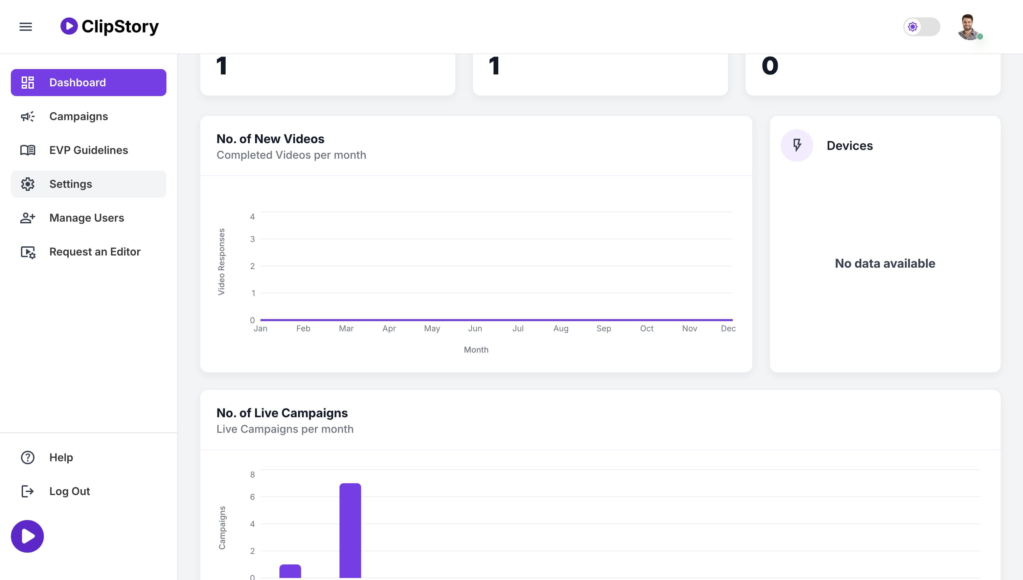
Task: Click the Devices lightning bolt icon
Action: (x=797, y=146)
